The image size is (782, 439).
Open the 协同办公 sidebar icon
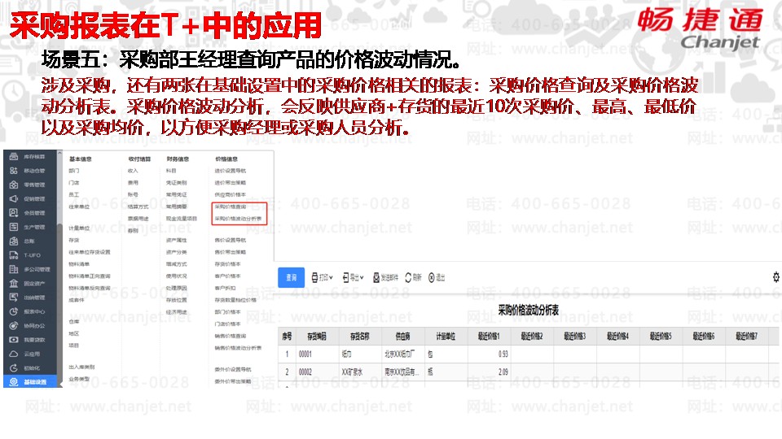[x=14, y=325]
